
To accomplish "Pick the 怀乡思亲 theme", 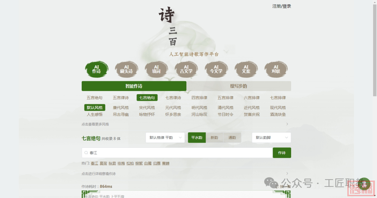I will [173, 114].
